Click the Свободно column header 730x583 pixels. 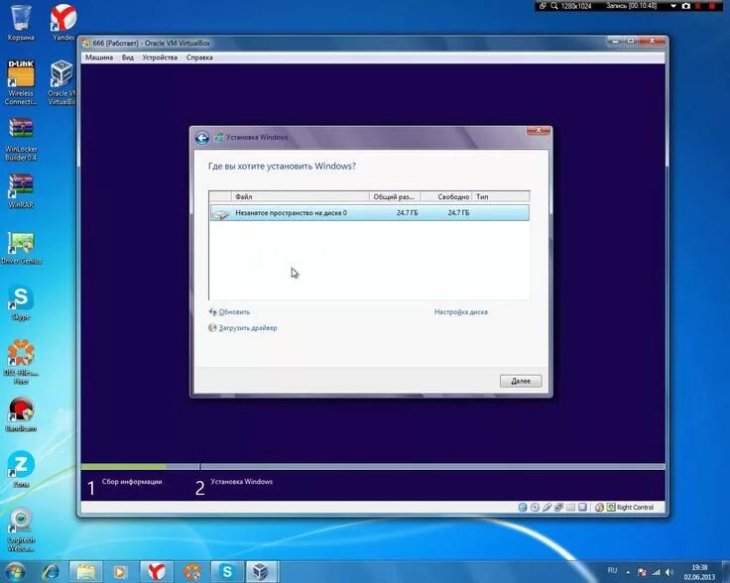pyautogui.click(x=446, y=197)
